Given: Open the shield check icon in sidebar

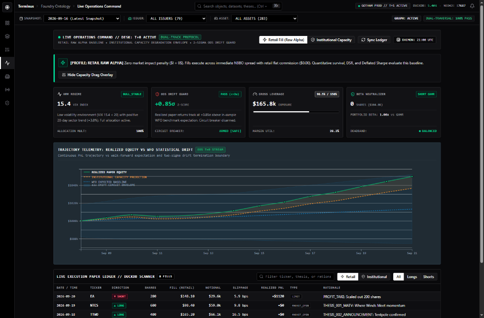Looking at the screenshot, I should (7, 103).
